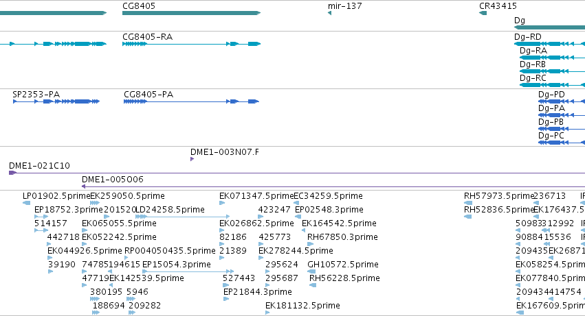Select the 188694 feature label
The width and height of the screenshot is (585, 316).
(x=109, y=306)
